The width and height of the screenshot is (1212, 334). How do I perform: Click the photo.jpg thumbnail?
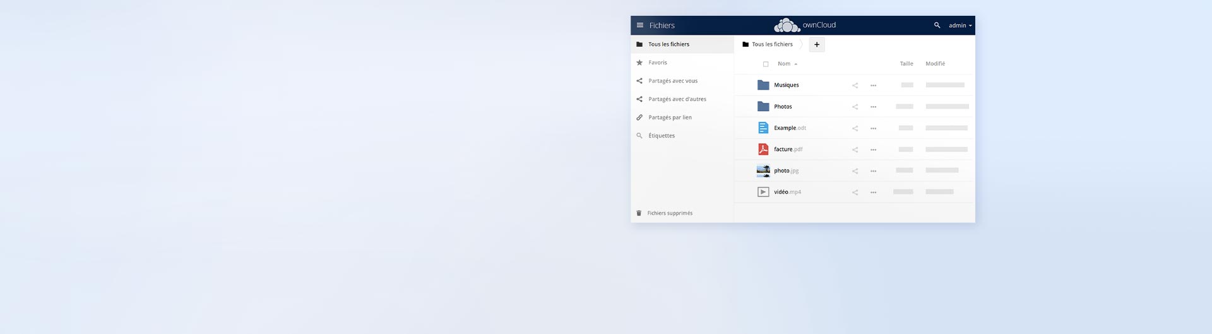click(x=763, y=170)
